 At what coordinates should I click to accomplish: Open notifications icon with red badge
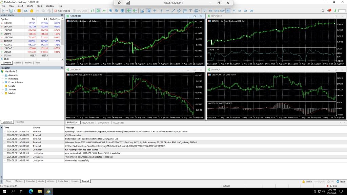point(329,10)
